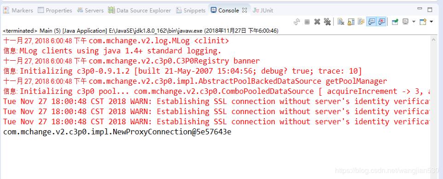443x179 pixels.
Task: Click the Properties tab icon
Action: [x=41, y=10]
